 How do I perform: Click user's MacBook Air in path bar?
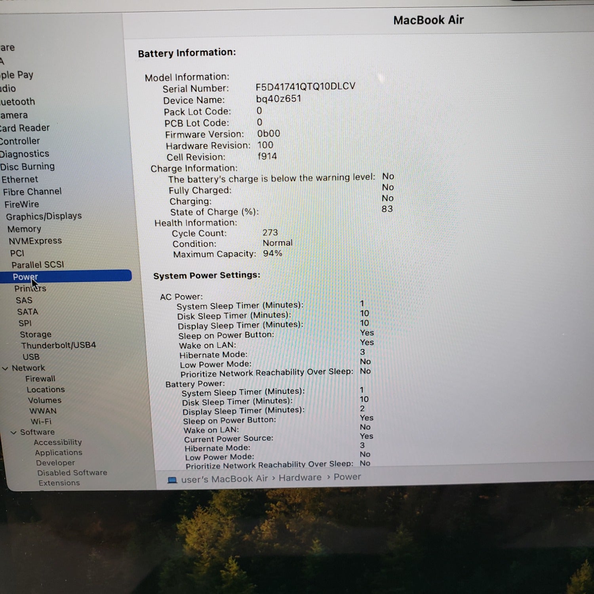point(225,479)
